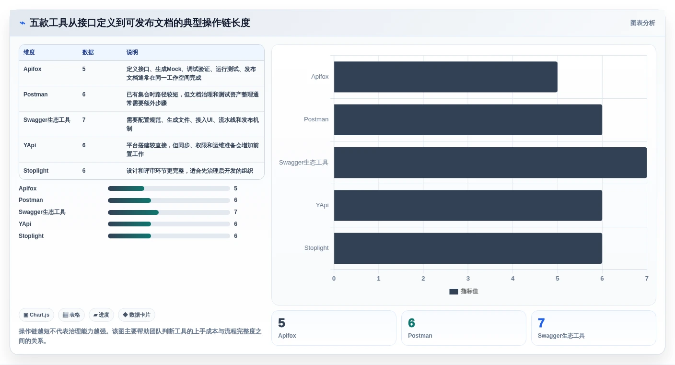This screenshot has width=675, height=365.
Task: Click the 说明 column header
Action: (132, 52)
